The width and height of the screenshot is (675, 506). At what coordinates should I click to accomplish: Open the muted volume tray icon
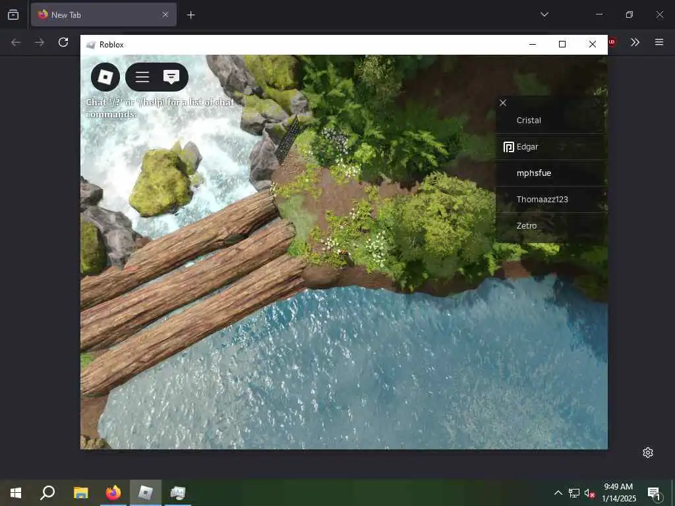point(589,493)
